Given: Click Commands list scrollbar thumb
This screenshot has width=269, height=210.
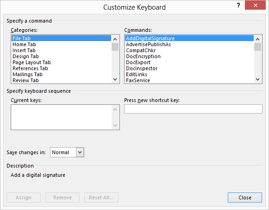Looking at the screenshot, I should (257, 47).
